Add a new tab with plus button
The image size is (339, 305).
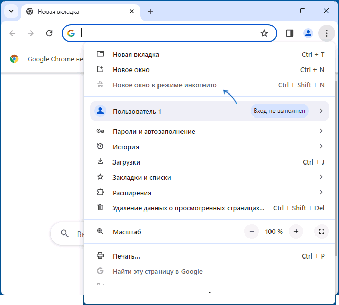150,11
